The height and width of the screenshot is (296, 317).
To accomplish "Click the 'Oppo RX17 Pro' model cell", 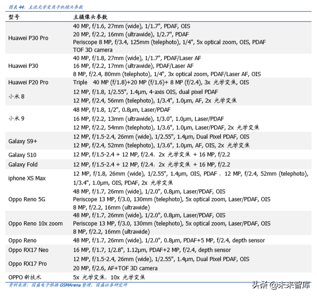I will point(27,264).
